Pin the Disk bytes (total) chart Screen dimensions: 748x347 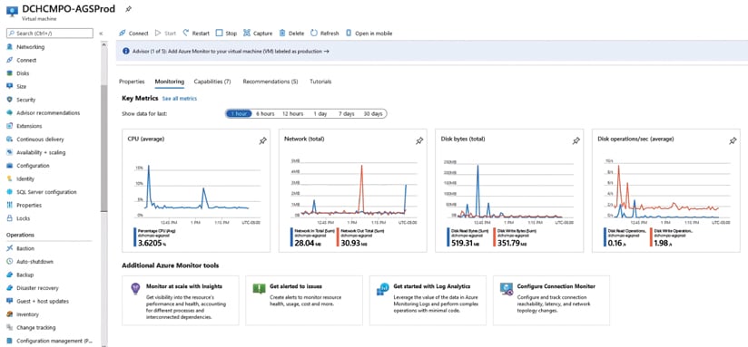click(576, 141)
